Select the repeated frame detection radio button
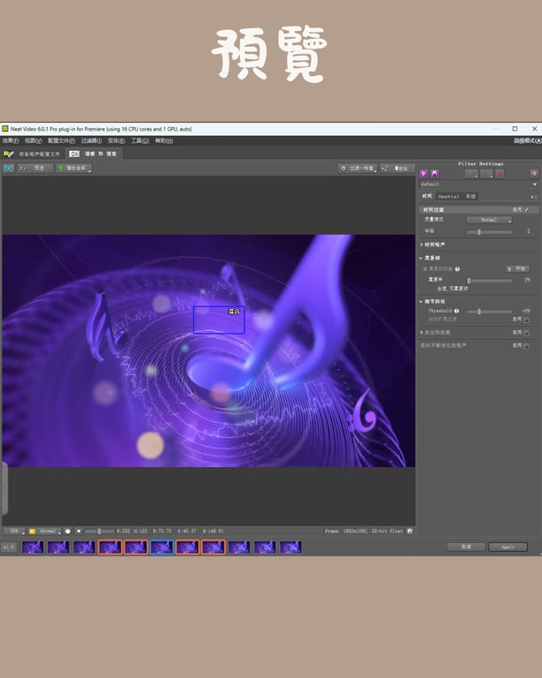Viewport: 542px width, 678px height. (425, 269)
